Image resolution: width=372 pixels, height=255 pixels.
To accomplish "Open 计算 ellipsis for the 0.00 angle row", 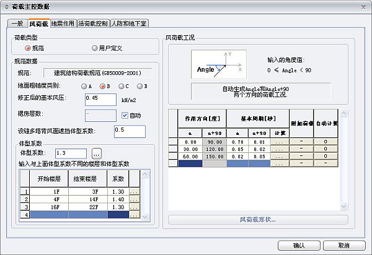I will click(280, 142).
